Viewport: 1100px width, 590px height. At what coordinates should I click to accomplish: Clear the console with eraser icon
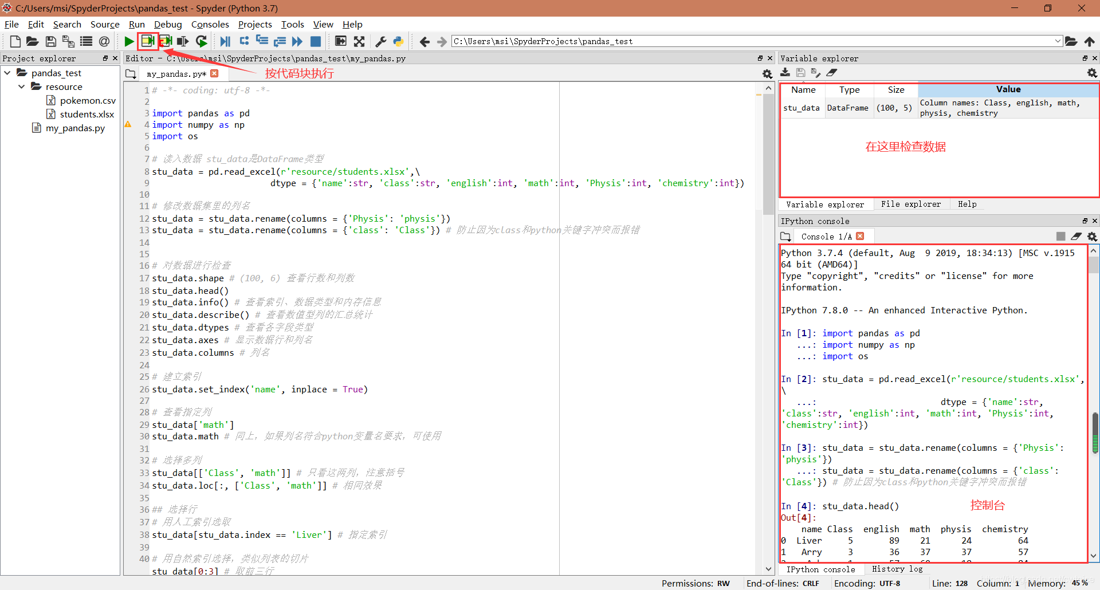coord(1077,237)
